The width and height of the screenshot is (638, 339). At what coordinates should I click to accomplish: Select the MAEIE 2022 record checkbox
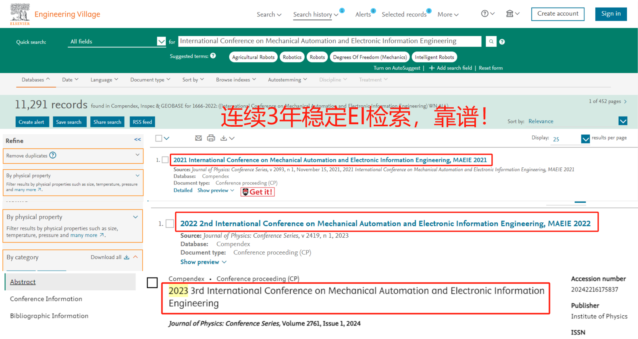[x=170, y=224]
